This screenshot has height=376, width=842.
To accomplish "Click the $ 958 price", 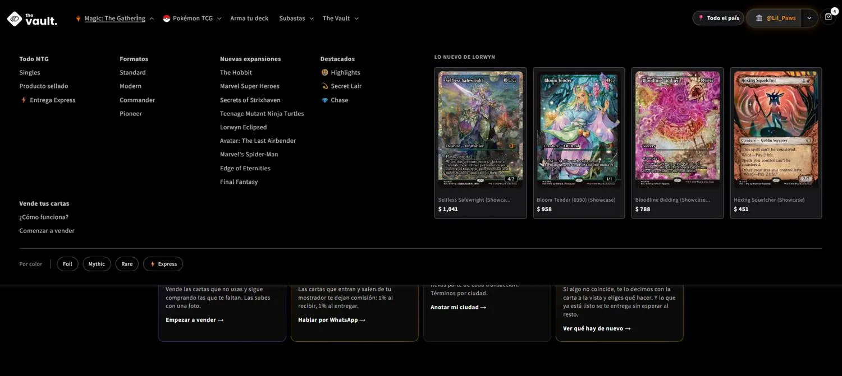I will click(544, 209).
